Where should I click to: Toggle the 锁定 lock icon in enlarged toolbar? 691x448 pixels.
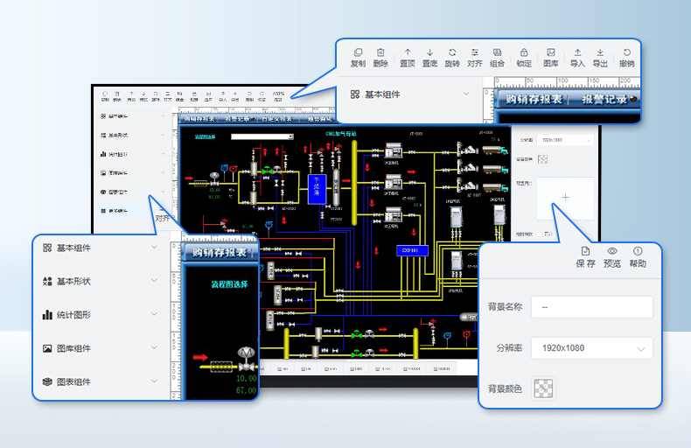[x=524, y=53]
